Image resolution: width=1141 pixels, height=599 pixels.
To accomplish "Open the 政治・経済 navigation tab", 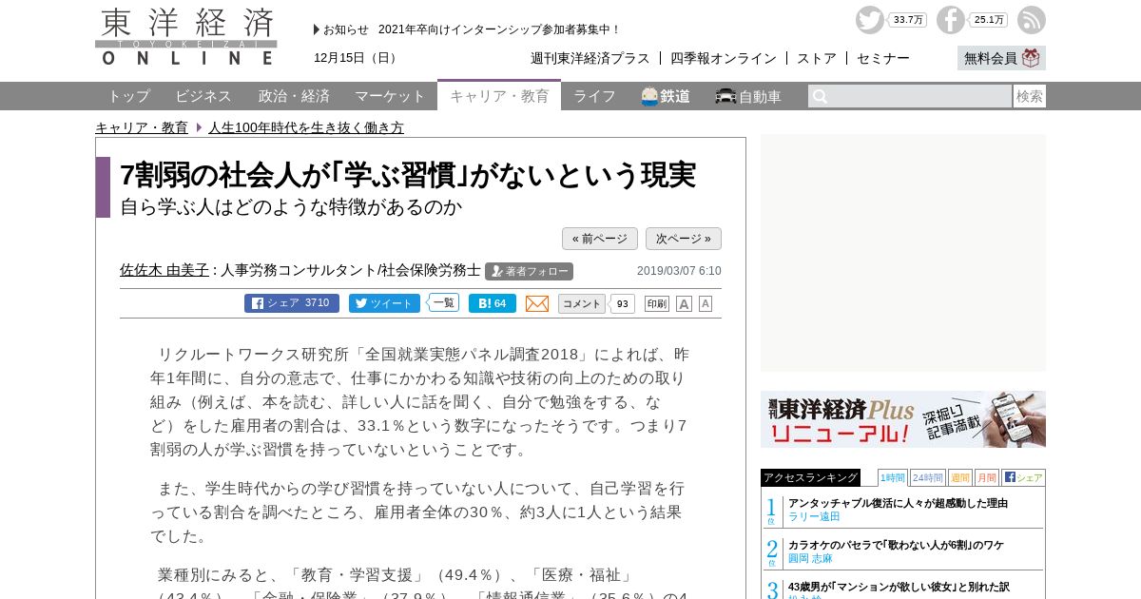I will point(294,96).
